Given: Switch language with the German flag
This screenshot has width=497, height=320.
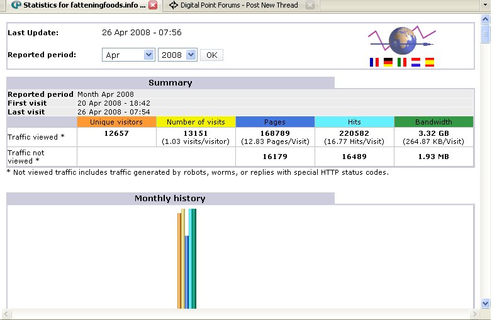Looking at the screenshot, I should [389, 62].
